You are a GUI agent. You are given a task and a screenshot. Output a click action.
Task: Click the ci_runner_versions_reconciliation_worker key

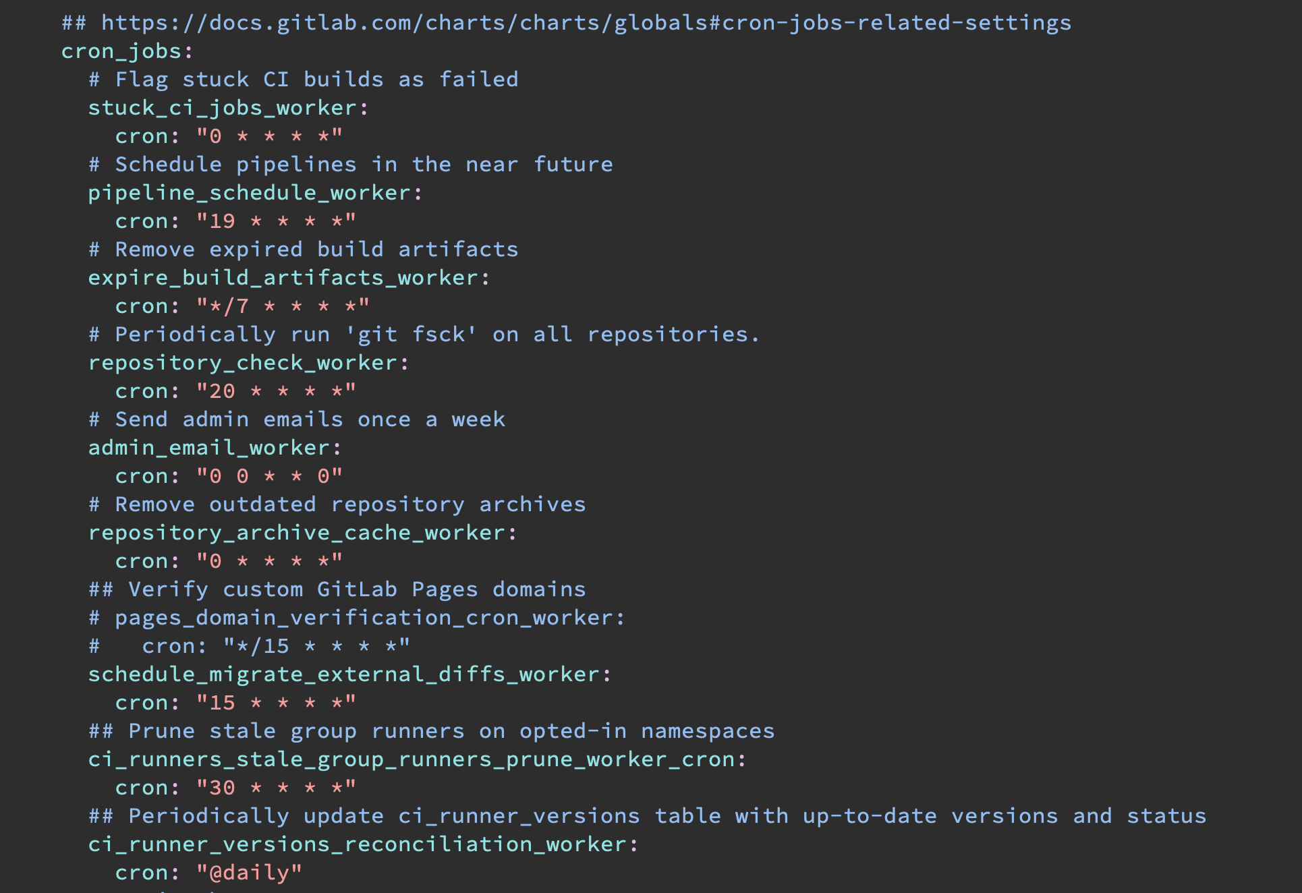coord(357,844)
